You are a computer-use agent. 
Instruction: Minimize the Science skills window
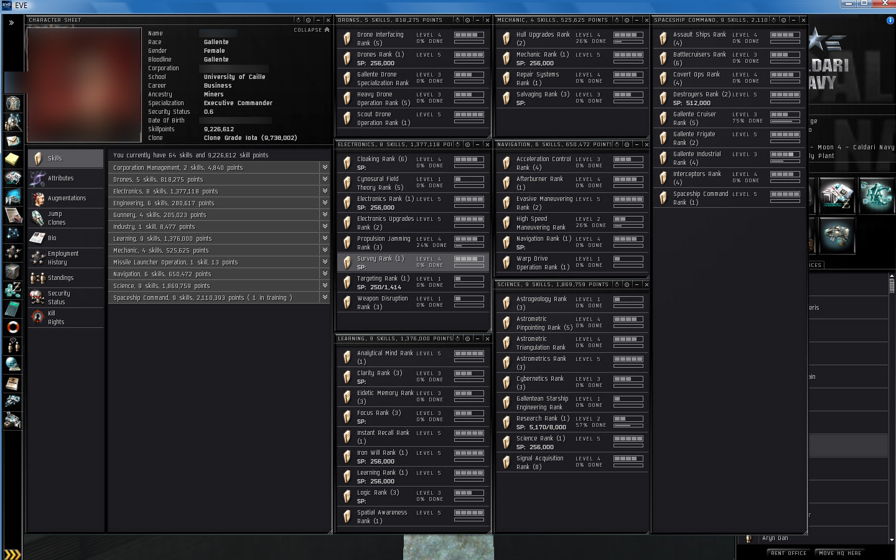tap(637, 284)
